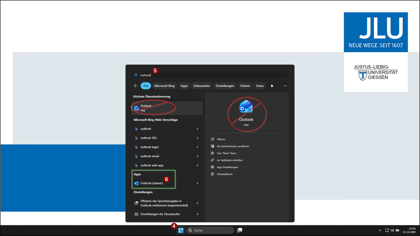Click the JLU logo banner
This screenshot has width=420, height=236.
pyautogui.click(x=376, y=32)
